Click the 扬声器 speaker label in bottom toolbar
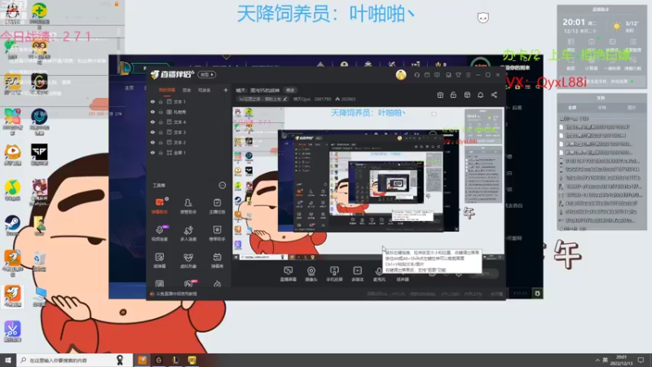Screen dimensions: 652x367 pyautogui.click(x=403, y=280)
